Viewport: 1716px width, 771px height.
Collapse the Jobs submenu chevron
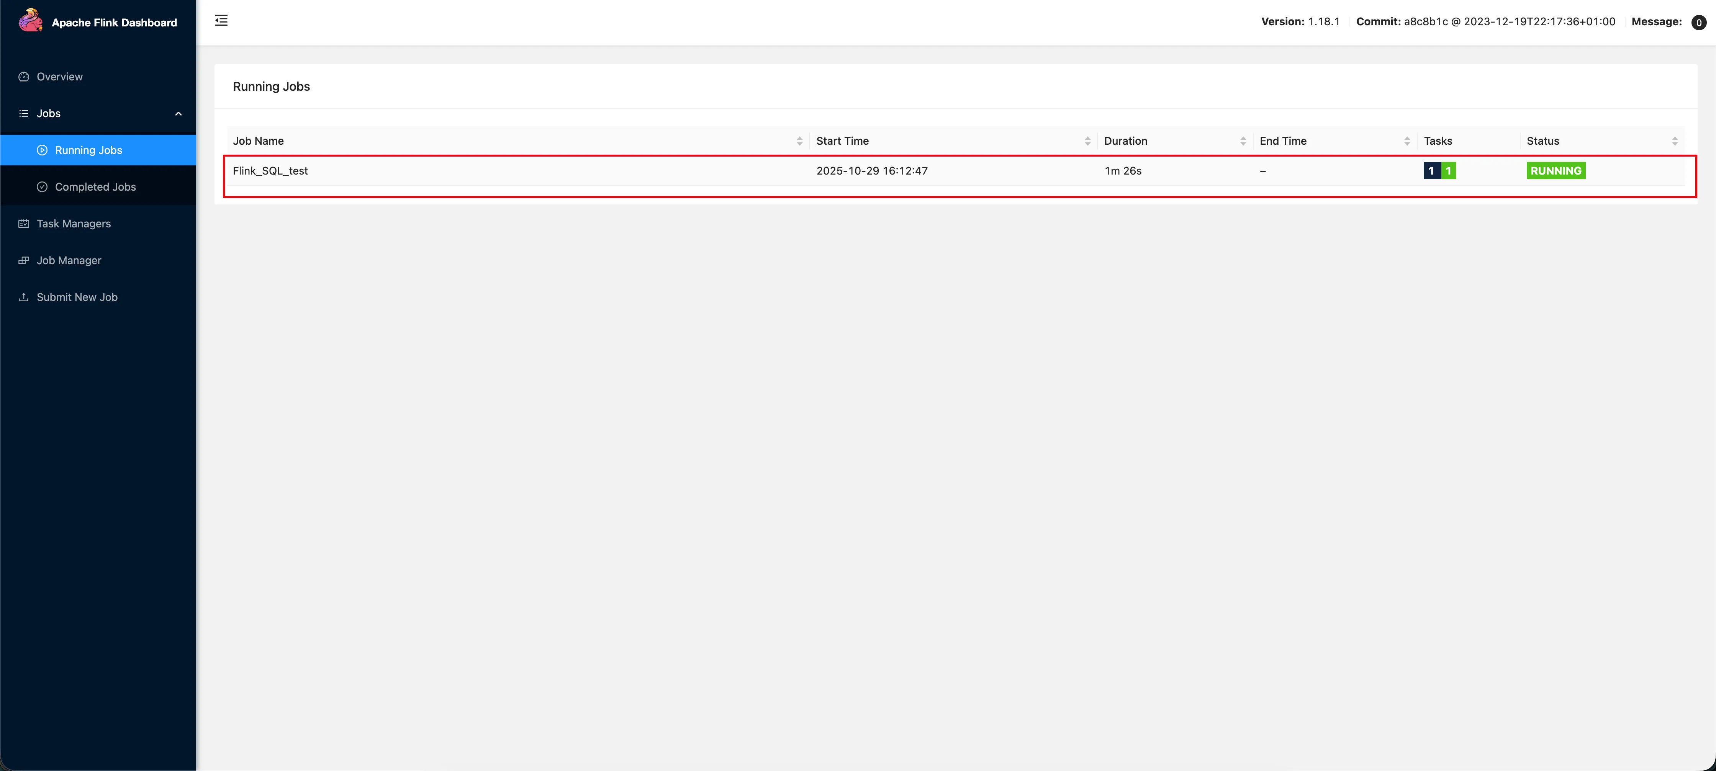click(178, 114)
